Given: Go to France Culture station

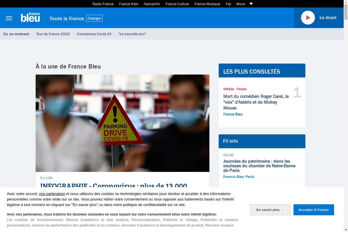Looking at the screenshot, I should click(x=177, y=4).
